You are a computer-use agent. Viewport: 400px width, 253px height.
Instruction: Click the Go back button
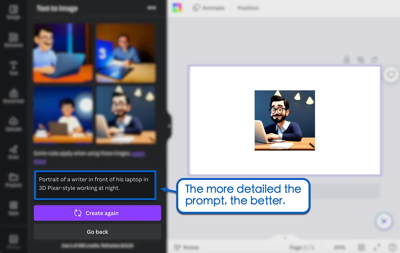point(97,232)
